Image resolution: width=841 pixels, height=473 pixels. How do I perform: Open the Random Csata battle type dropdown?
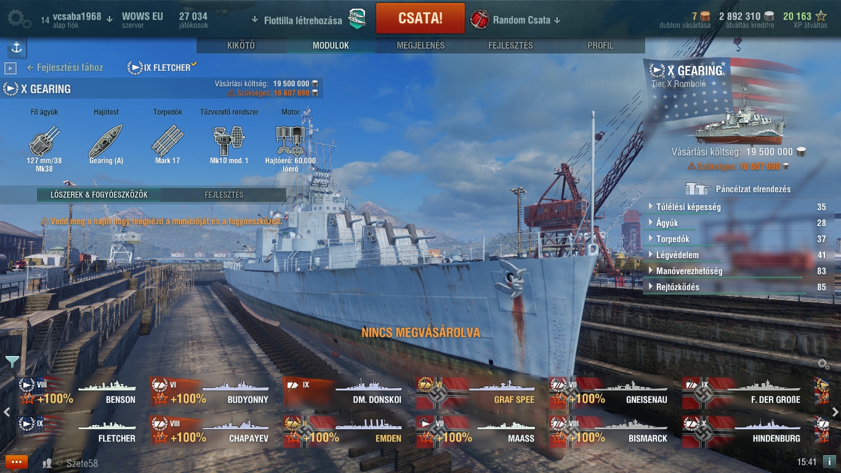(x=517, y=20)
